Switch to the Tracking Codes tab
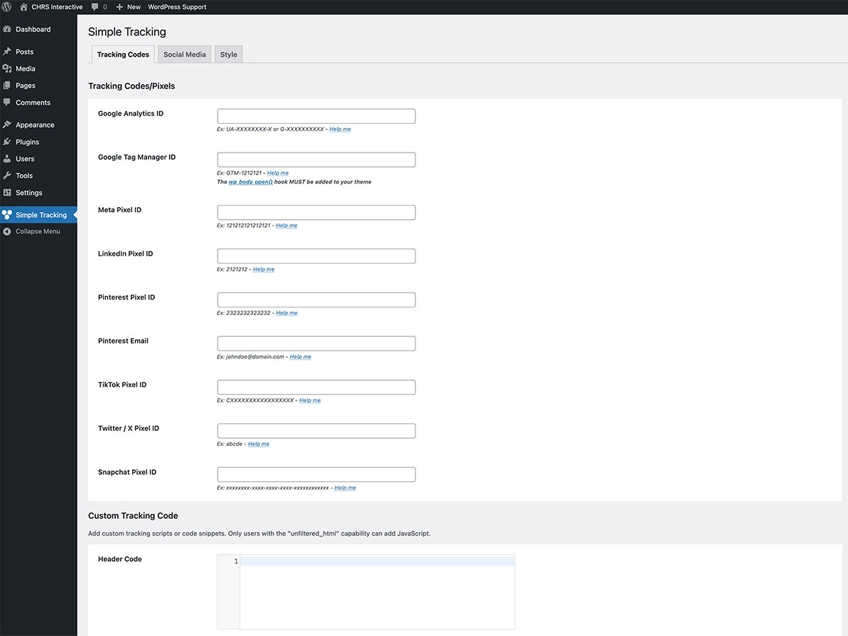The image size is (848, 636). (x=123, y=54)
